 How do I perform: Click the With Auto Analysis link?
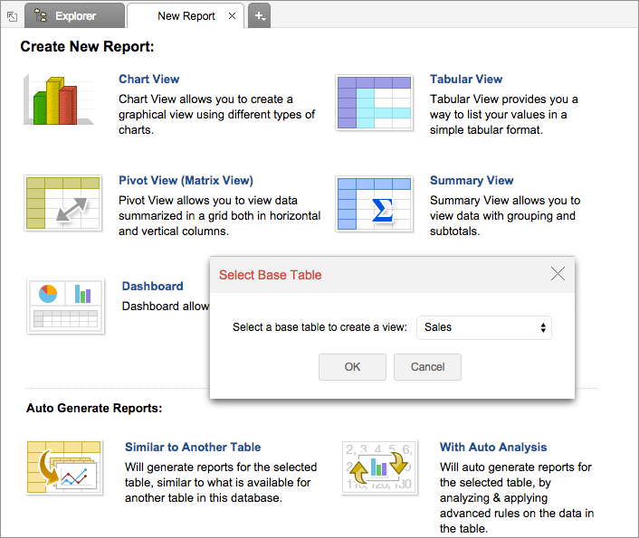click(492, 448)
